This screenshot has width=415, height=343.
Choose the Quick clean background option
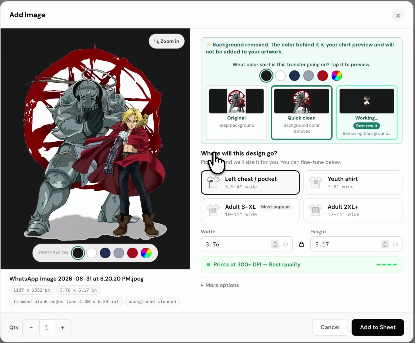(x=301, y=113)
